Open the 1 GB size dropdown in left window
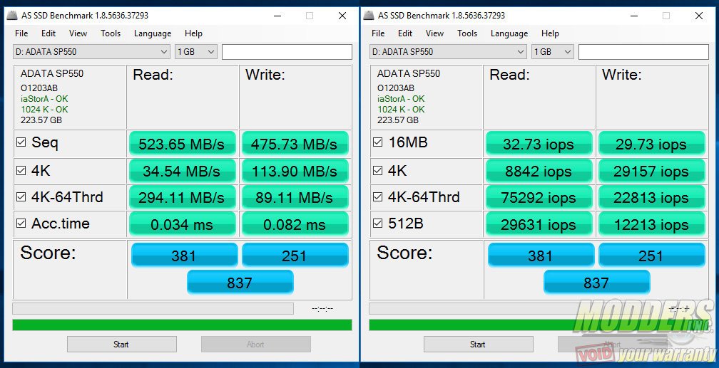Image resolution: width=719 pixels, height=368 pixels. coord(196,52)
